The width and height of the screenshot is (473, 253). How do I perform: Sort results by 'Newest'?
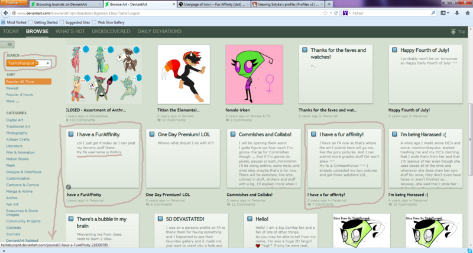click(x=12, y=88)
